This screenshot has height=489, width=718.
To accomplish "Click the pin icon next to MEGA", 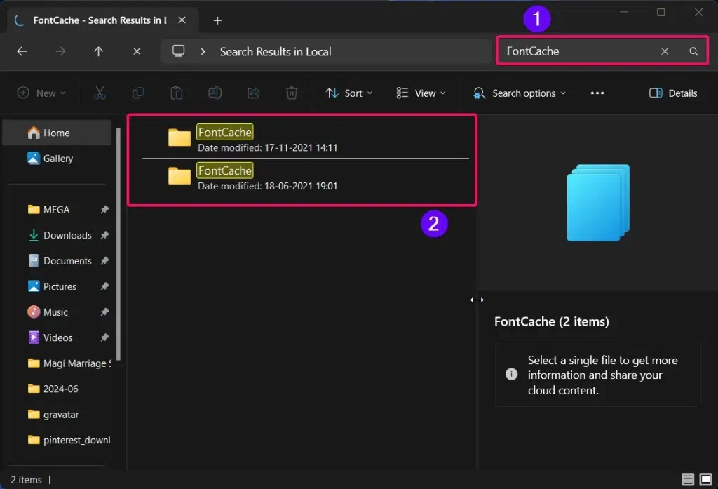I will tap(104, 210).
